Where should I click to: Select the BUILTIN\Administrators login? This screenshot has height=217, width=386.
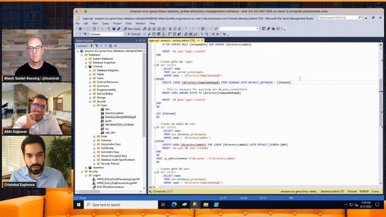(110, 187)
